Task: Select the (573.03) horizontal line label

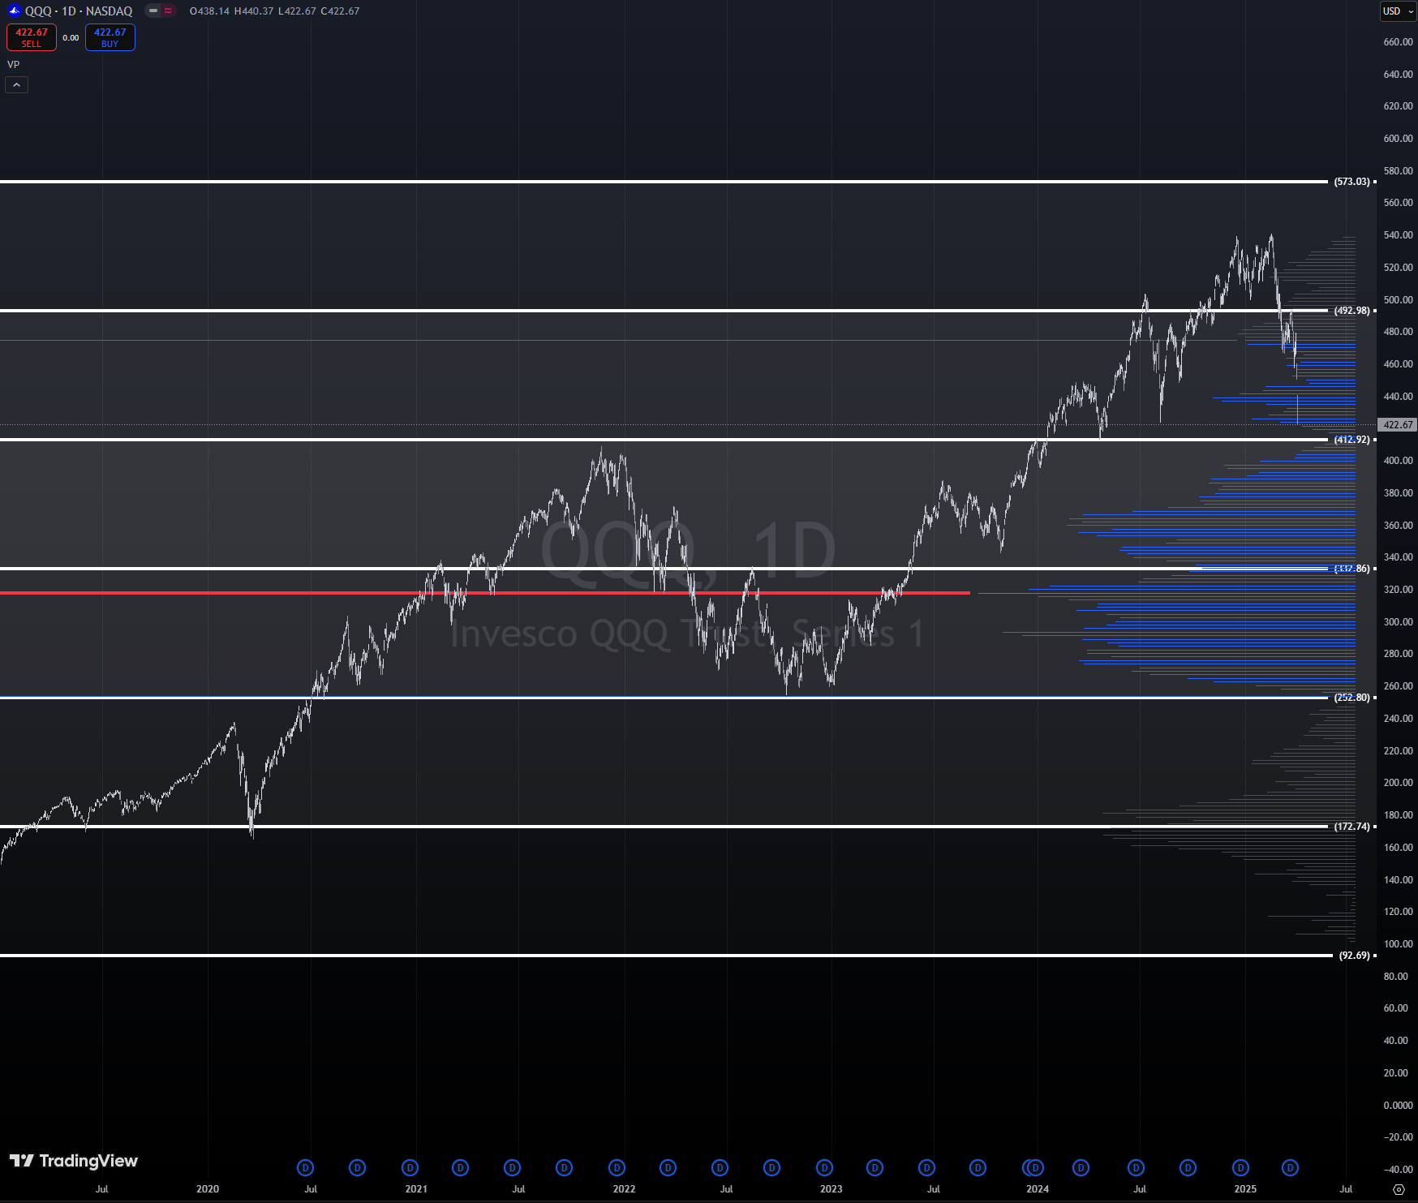Action: tap(1351, 182)
